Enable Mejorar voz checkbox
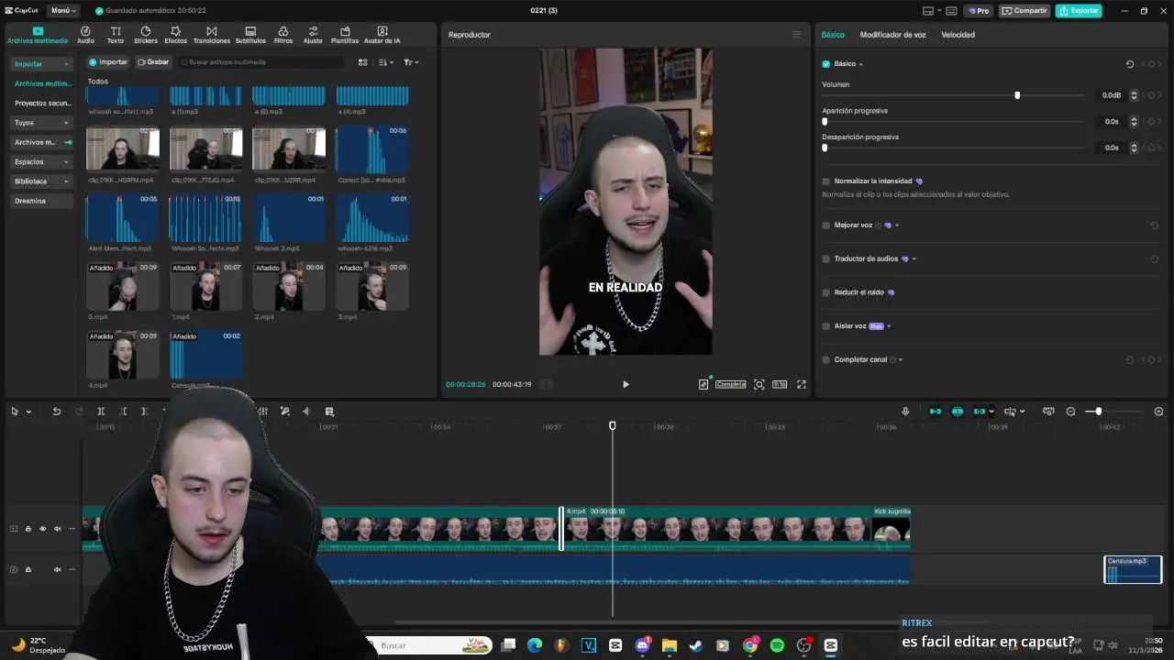Image resolution: width=1174 pixels, height=660 pixels. click(826, 225)
